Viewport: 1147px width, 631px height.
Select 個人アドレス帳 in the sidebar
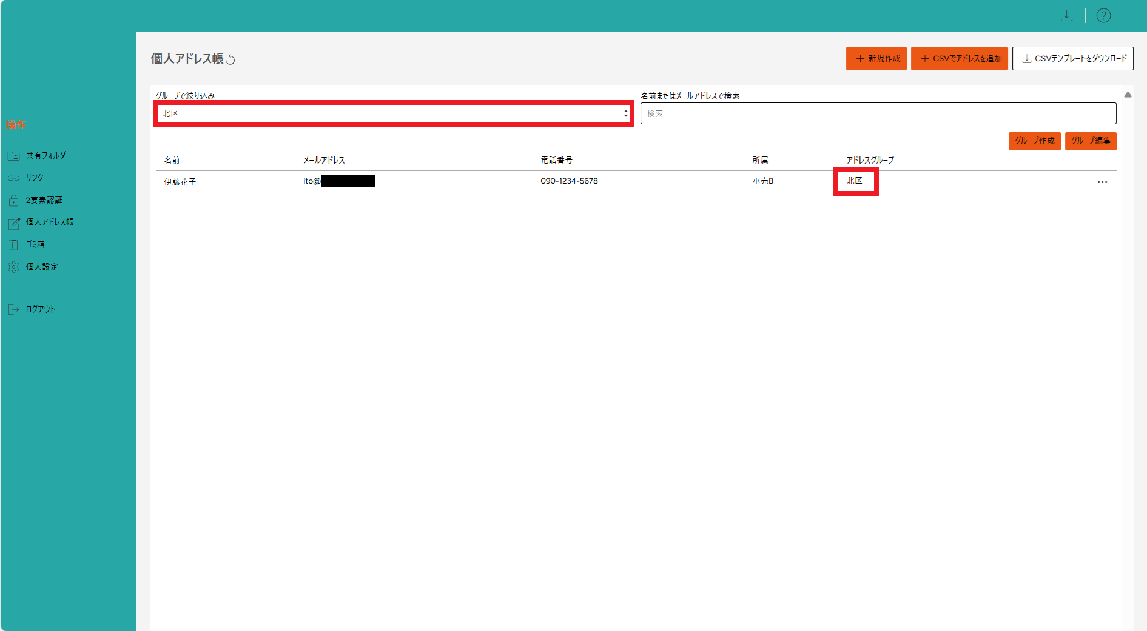[50, 222]
